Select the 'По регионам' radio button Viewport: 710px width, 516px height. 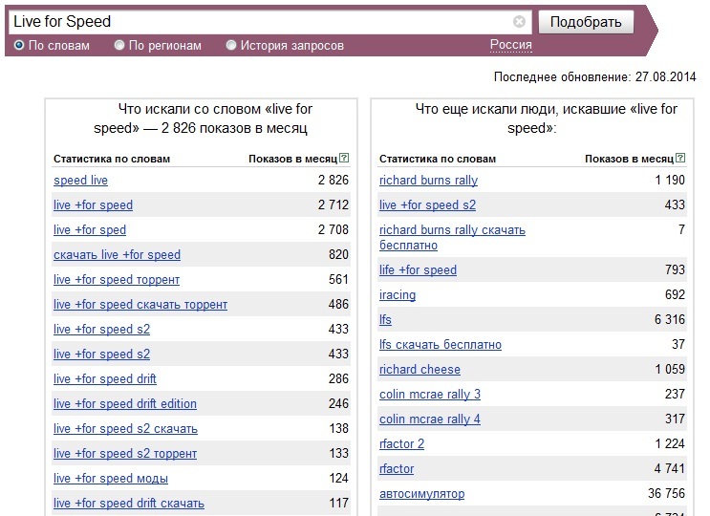(x=119, y=45)
